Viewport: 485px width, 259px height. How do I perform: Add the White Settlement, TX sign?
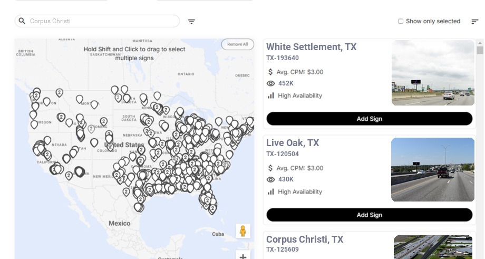click(x=369, y=119)
